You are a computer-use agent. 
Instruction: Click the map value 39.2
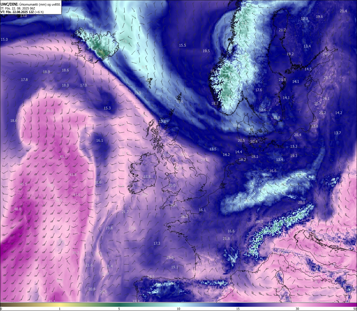click(x=76, y=253)
